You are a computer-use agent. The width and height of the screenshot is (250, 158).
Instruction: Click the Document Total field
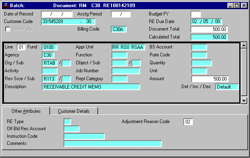point(209,29)
